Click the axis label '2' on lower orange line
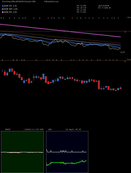The image size is (131, 173). tap(125, 61)
